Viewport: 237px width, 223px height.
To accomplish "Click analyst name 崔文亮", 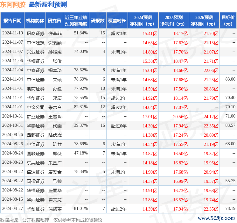I will click(55, 200).
